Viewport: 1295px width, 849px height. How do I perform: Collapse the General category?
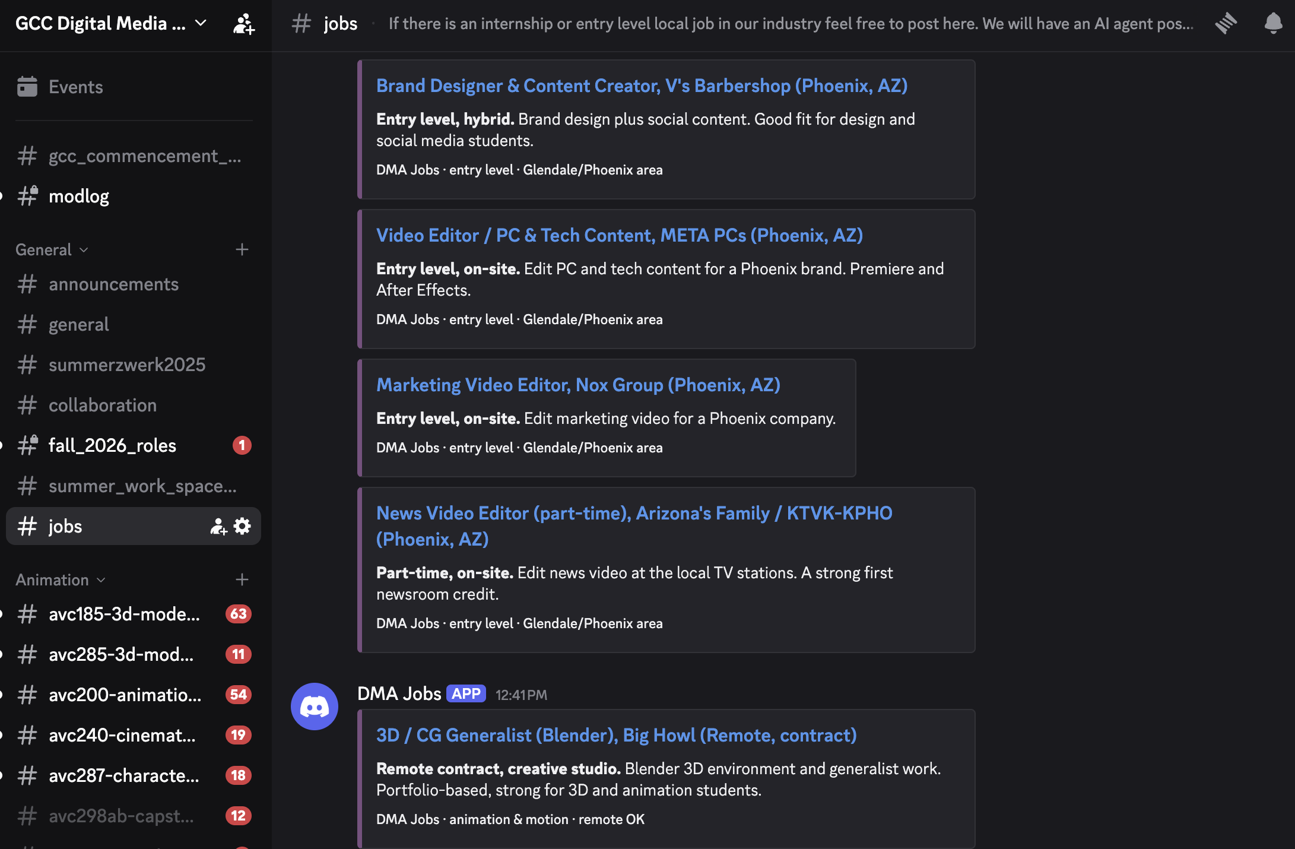[x=52, y=249]
